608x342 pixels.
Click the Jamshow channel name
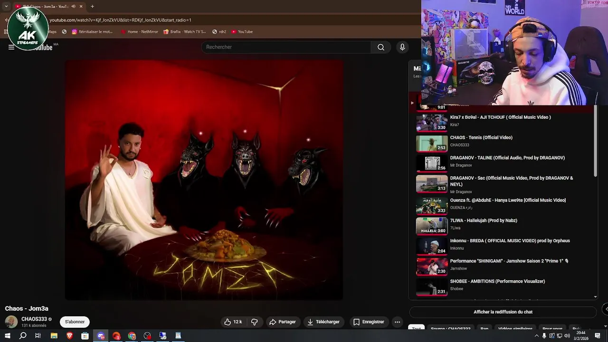coord(458,268)
